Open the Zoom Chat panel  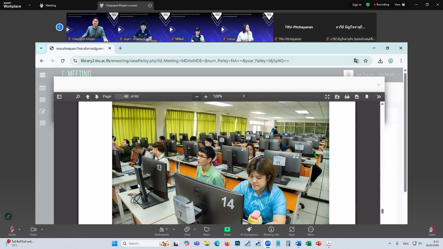(187, 231)
